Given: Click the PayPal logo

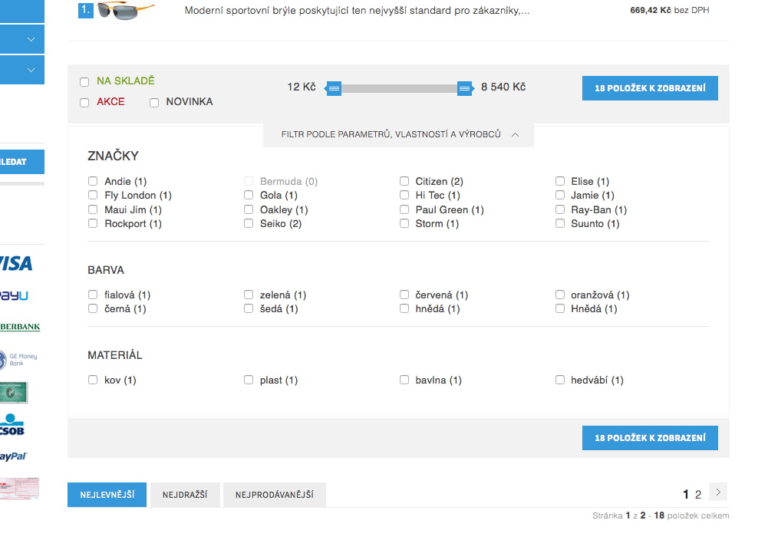Looking at the screenshot, I should (14, 456).
